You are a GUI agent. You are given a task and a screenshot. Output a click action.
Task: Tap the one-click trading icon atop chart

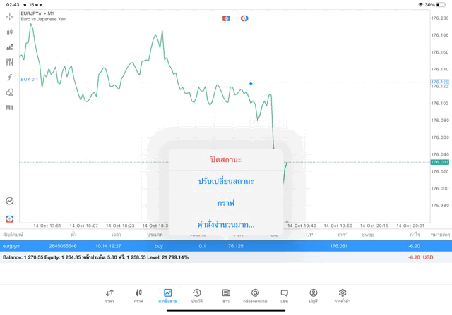tap(226, 18)
